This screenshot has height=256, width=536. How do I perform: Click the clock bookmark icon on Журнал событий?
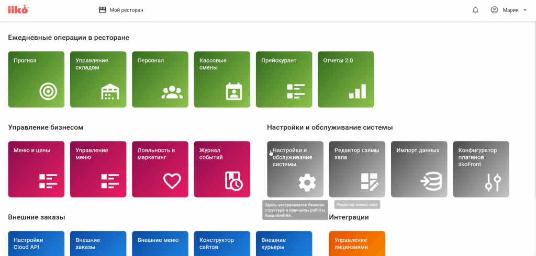coord(234,181)
